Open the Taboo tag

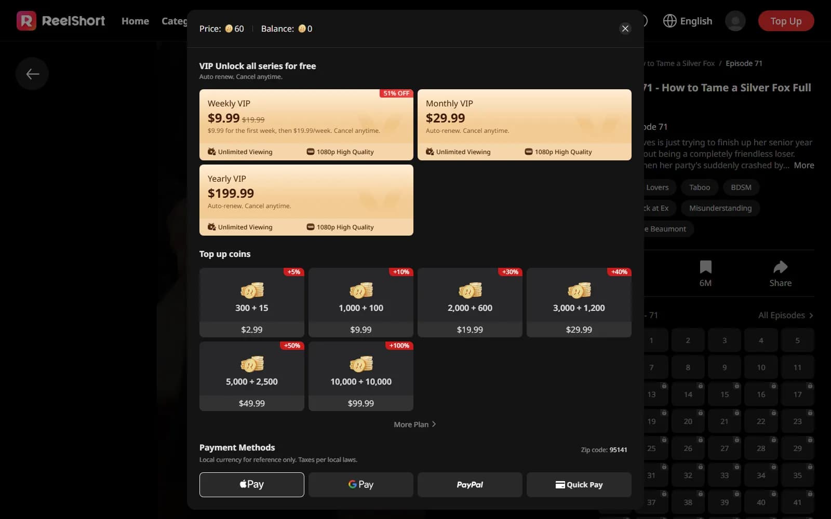pyautogui.click(x=700, y=187)
